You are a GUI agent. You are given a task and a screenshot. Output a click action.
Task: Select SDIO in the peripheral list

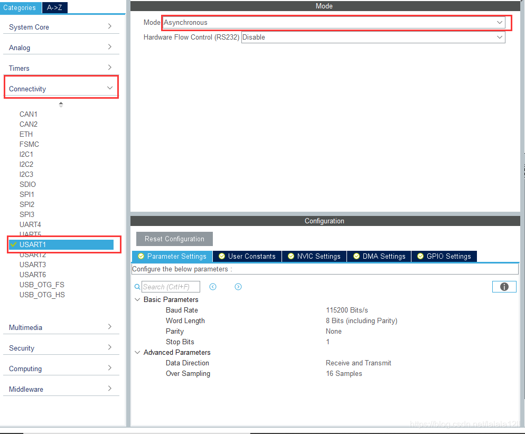pos(27,184)
